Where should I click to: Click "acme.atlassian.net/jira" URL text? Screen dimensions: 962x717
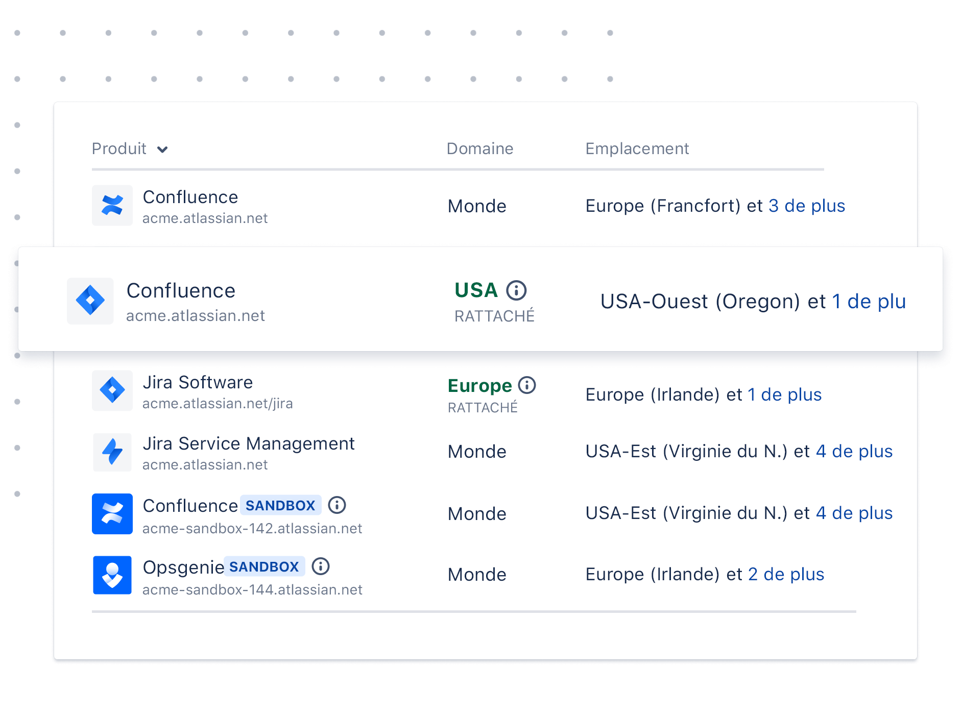tap(218, 403)
